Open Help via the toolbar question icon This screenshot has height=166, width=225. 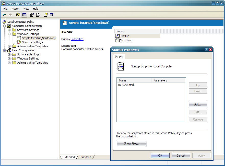[x=46, y=15]
